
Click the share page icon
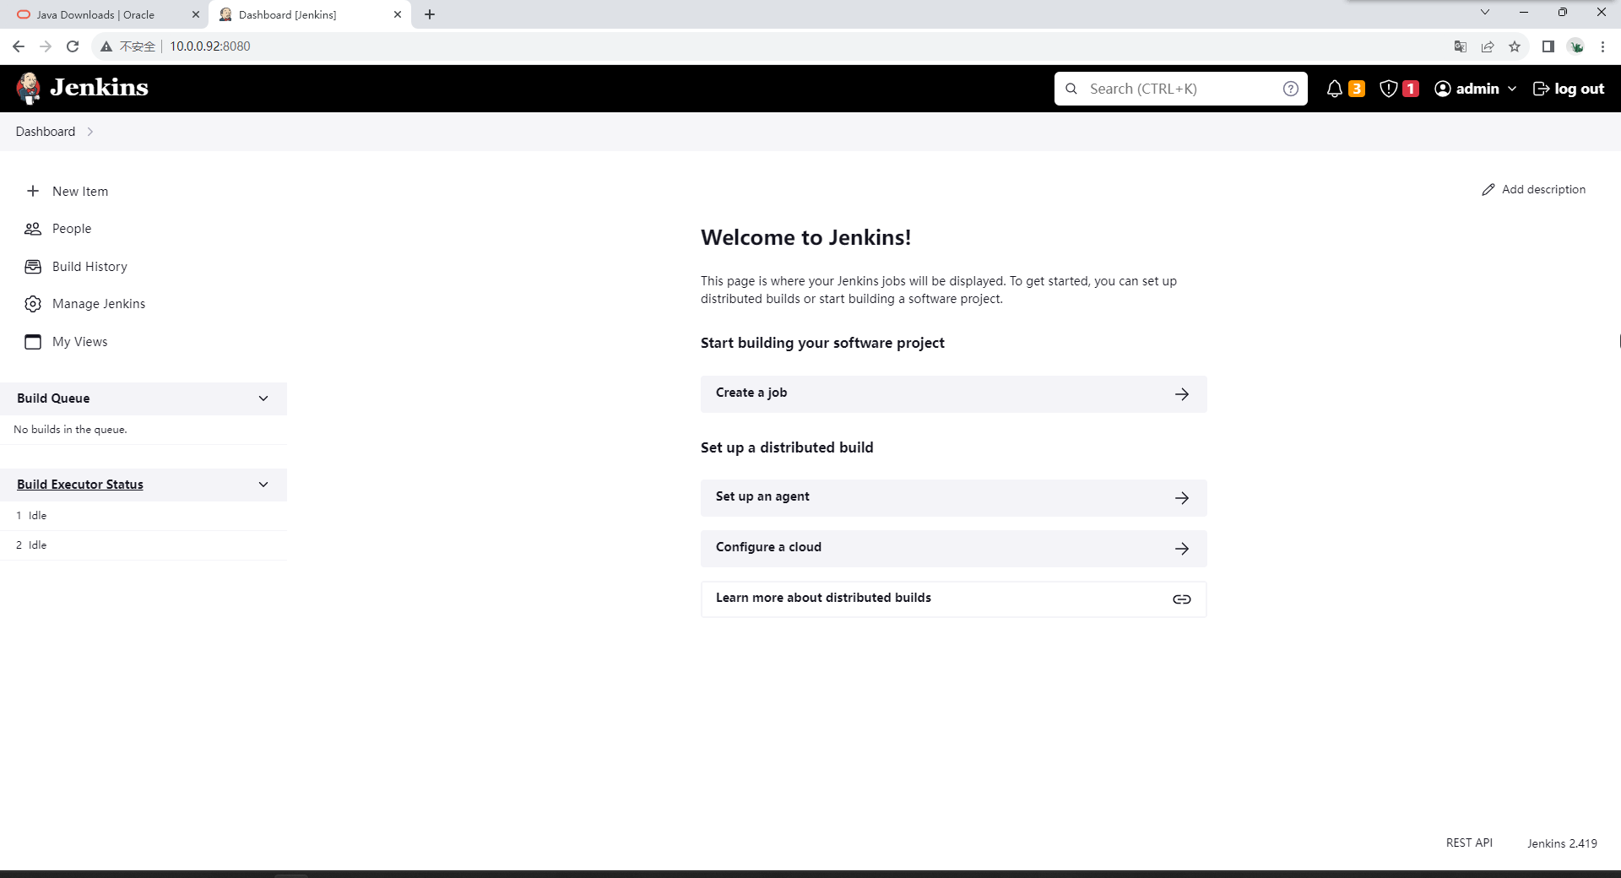click(1488, 46)
